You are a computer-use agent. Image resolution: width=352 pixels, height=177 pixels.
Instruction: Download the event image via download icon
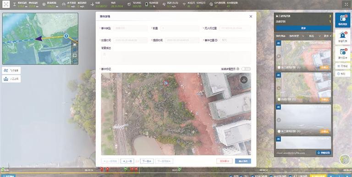[x=244, y=79]
